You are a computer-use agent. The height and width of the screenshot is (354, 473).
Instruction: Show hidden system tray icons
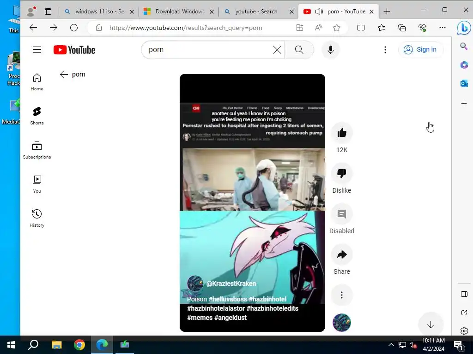click(x=391, y=345)
